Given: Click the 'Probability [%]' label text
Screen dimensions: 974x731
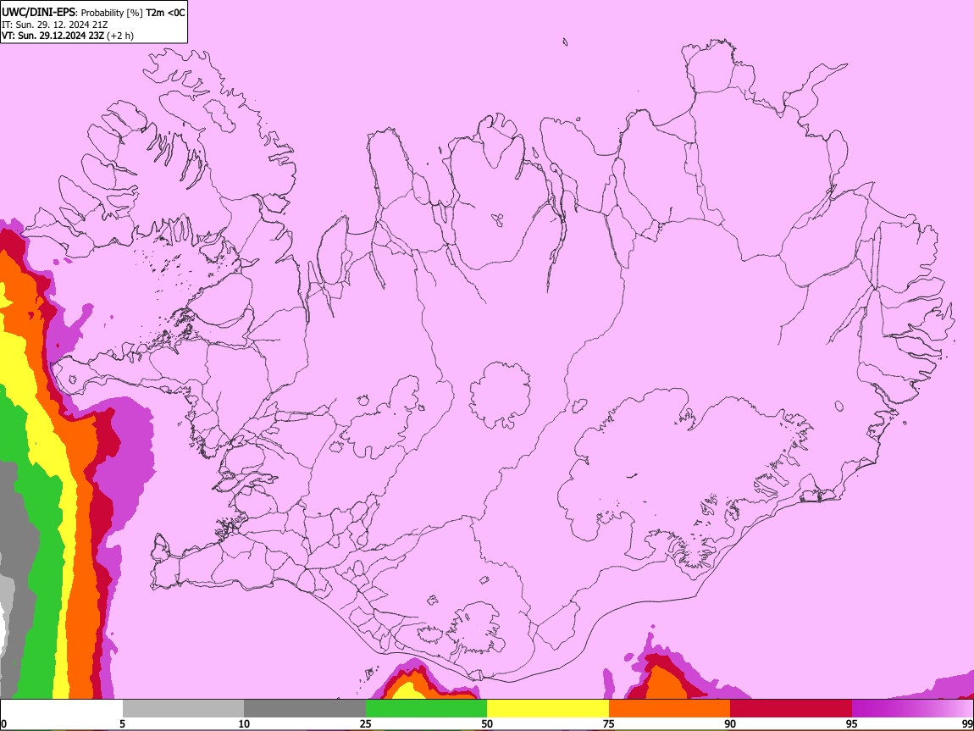Looking at the screenshot, I should coord(112,13).
